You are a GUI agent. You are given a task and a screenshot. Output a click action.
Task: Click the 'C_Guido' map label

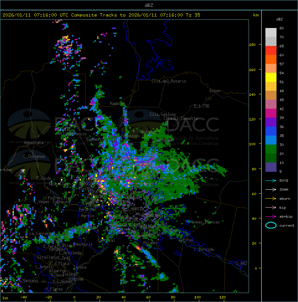click(x=44, y=178)
